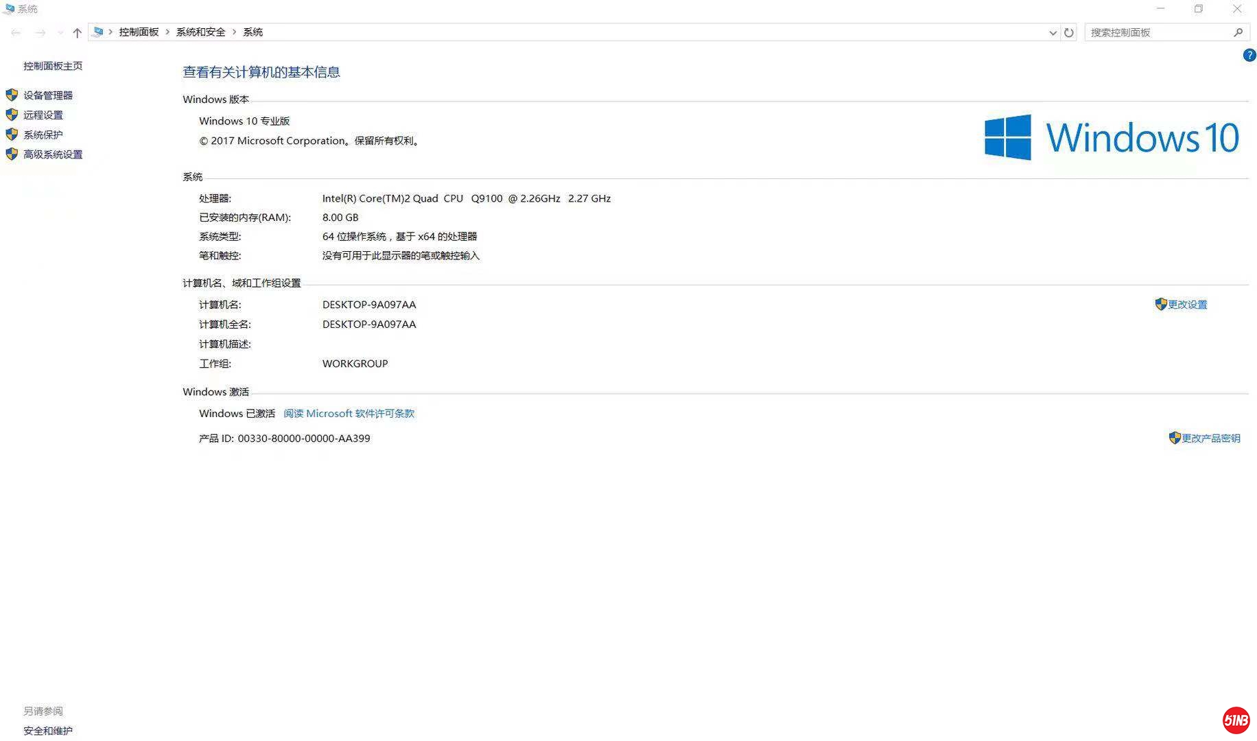Select the text 没有可用于此显示器的笔或触控输入
Viewport: 1257px width, 741px height.
coord(401,256)
